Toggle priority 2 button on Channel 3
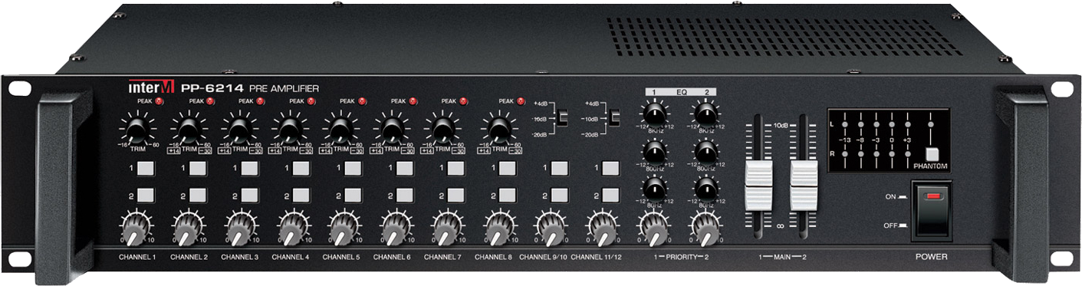The height and width of the screenshot is (286, 1082). pos(249,196)
